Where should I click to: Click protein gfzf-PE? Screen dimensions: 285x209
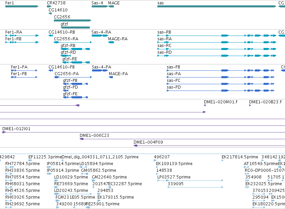pos(75,97)
